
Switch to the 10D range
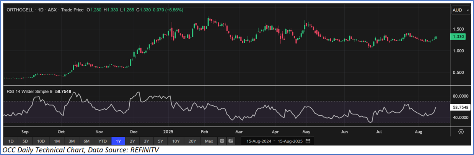(41, 141)
